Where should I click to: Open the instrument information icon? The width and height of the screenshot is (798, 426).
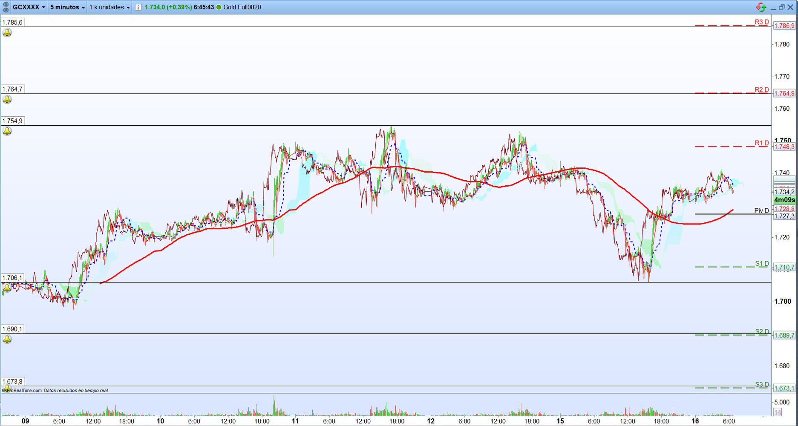(138, 7)
